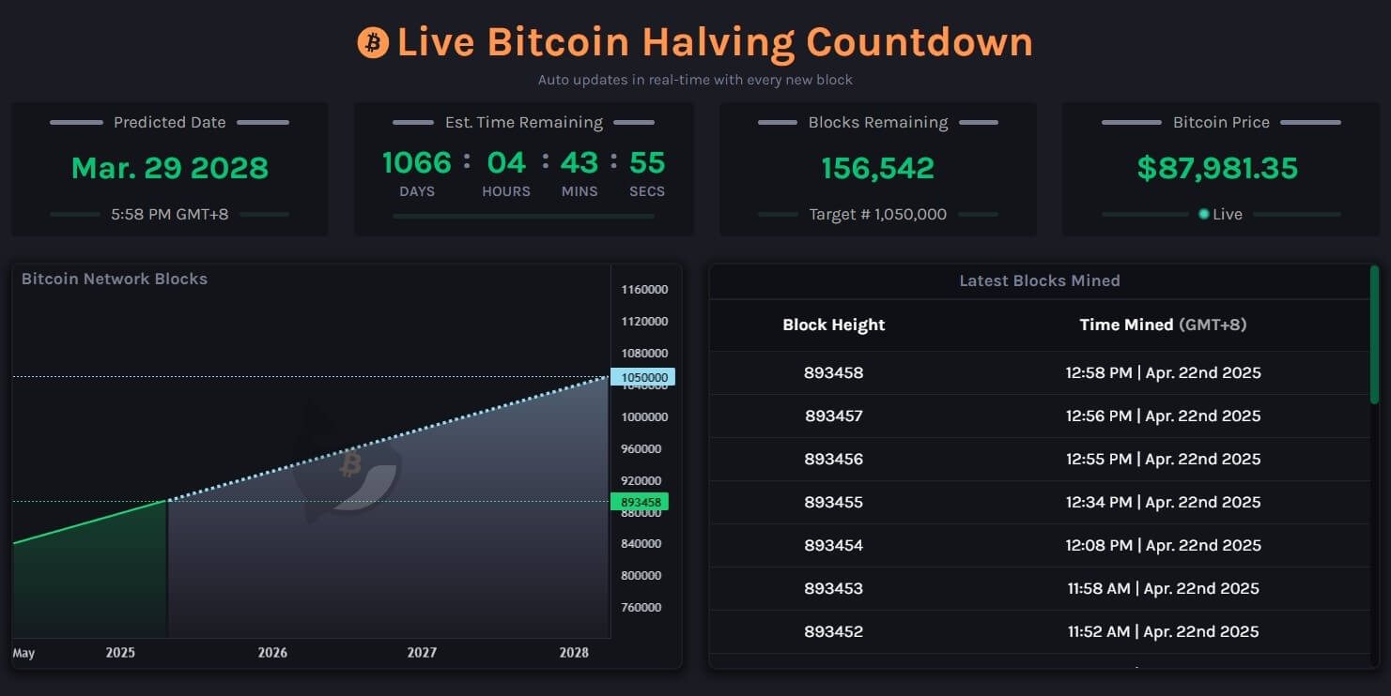The image size is (1391, 696).
Task: Click the Block Height column header
Action: point(833,325)
